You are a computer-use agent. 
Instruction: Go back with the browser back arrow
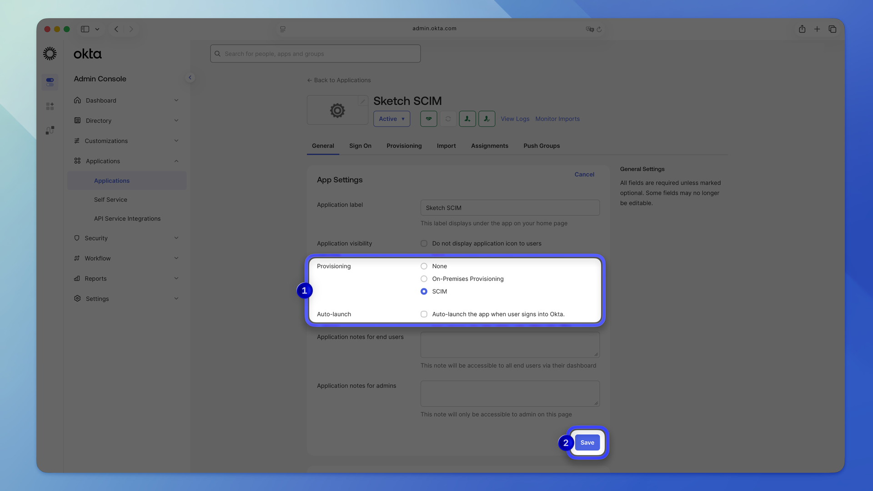tap(116, 29)
